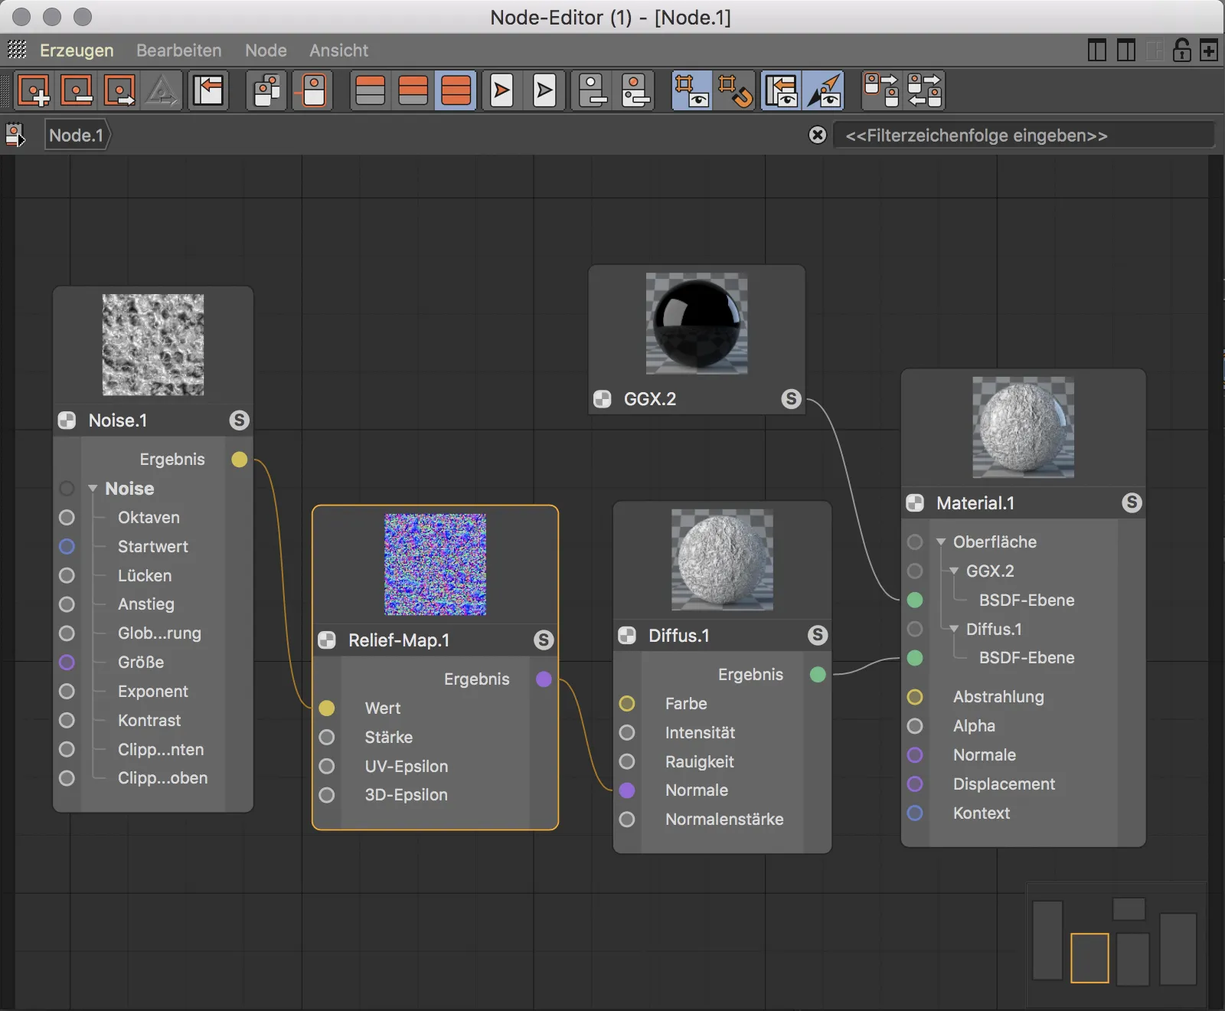
Task: Click the Node.1 breadcrumb button
Action: tap(77, 136)
